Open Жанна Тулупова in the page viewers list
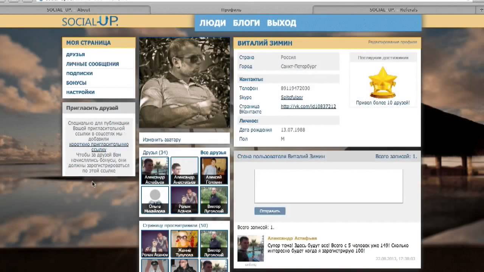The height and width of the screenshot is (272, 484). click(185, 244)
